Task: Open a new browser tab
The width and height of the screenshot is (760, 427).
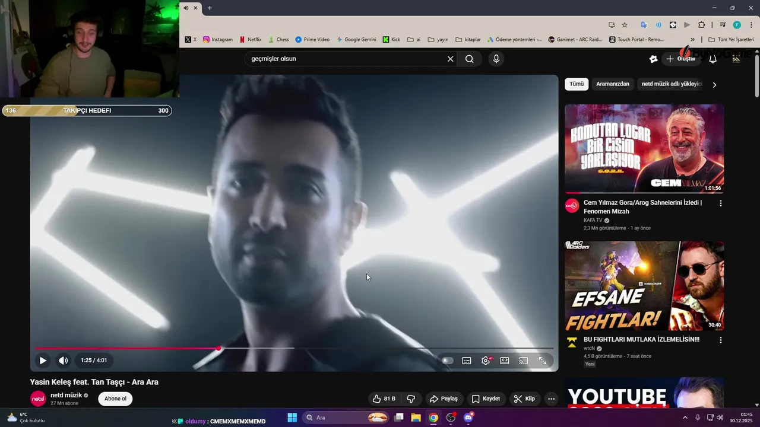Action: pos(210,8)
